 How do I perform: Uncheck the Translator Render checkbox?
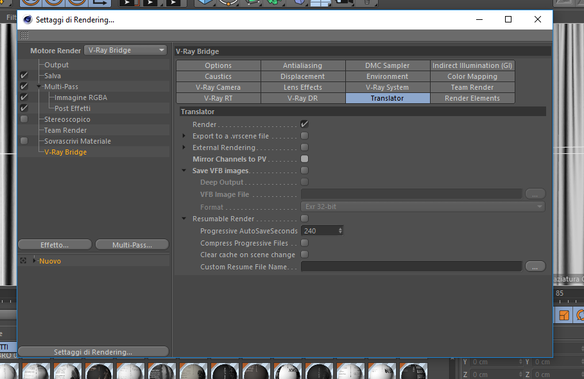tap(304, 124)
